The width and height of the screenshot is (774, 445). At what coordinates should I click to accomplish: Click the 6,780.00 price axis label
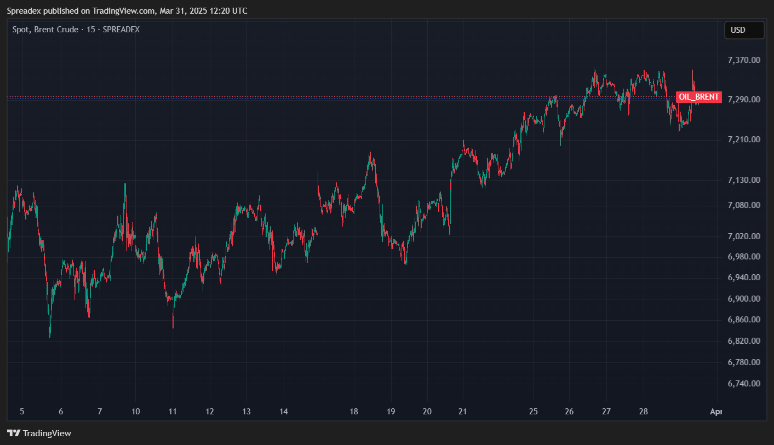click(743, 362)
